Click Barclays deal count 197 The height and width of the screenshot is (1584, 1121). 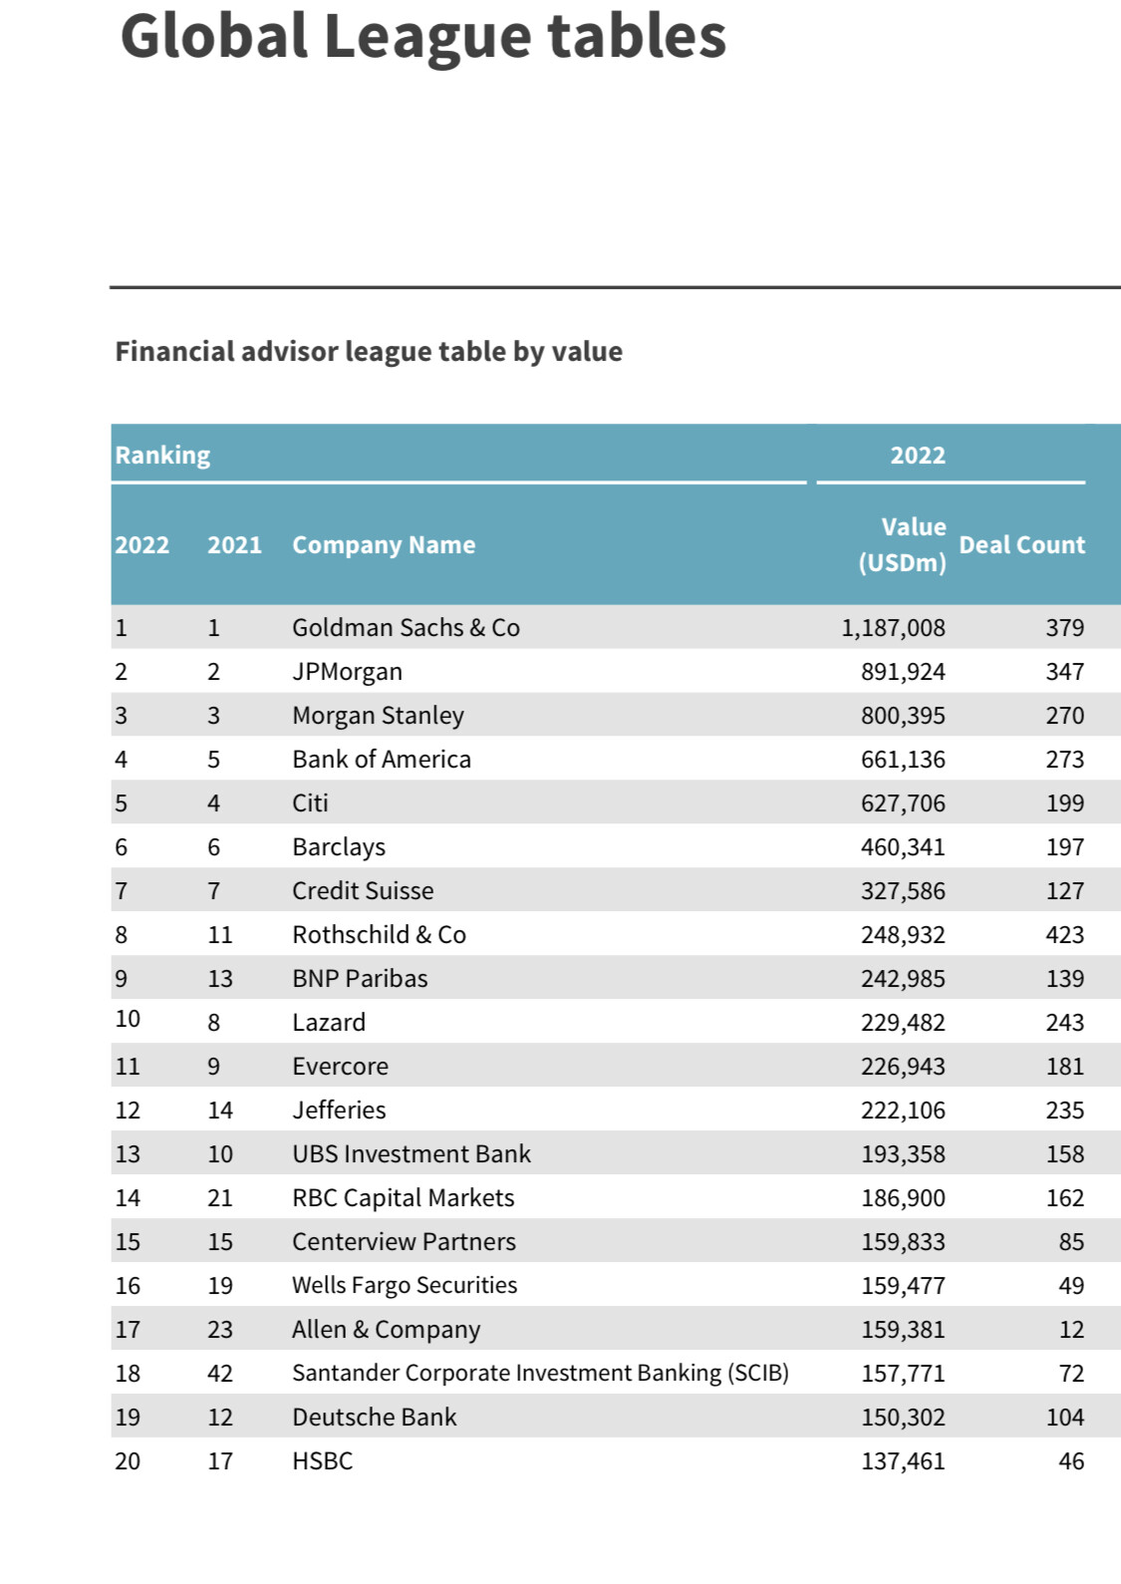tap(1065, 847)
